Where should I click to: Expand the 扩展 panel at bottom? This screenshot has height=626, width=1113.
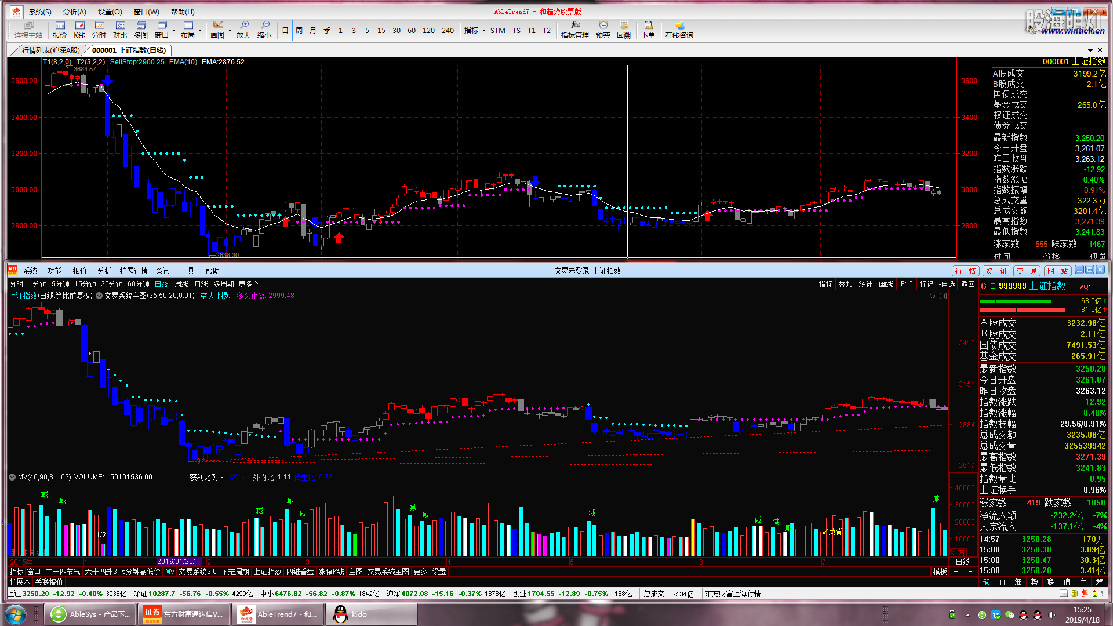pyautogui.click(x=19, y=582)
